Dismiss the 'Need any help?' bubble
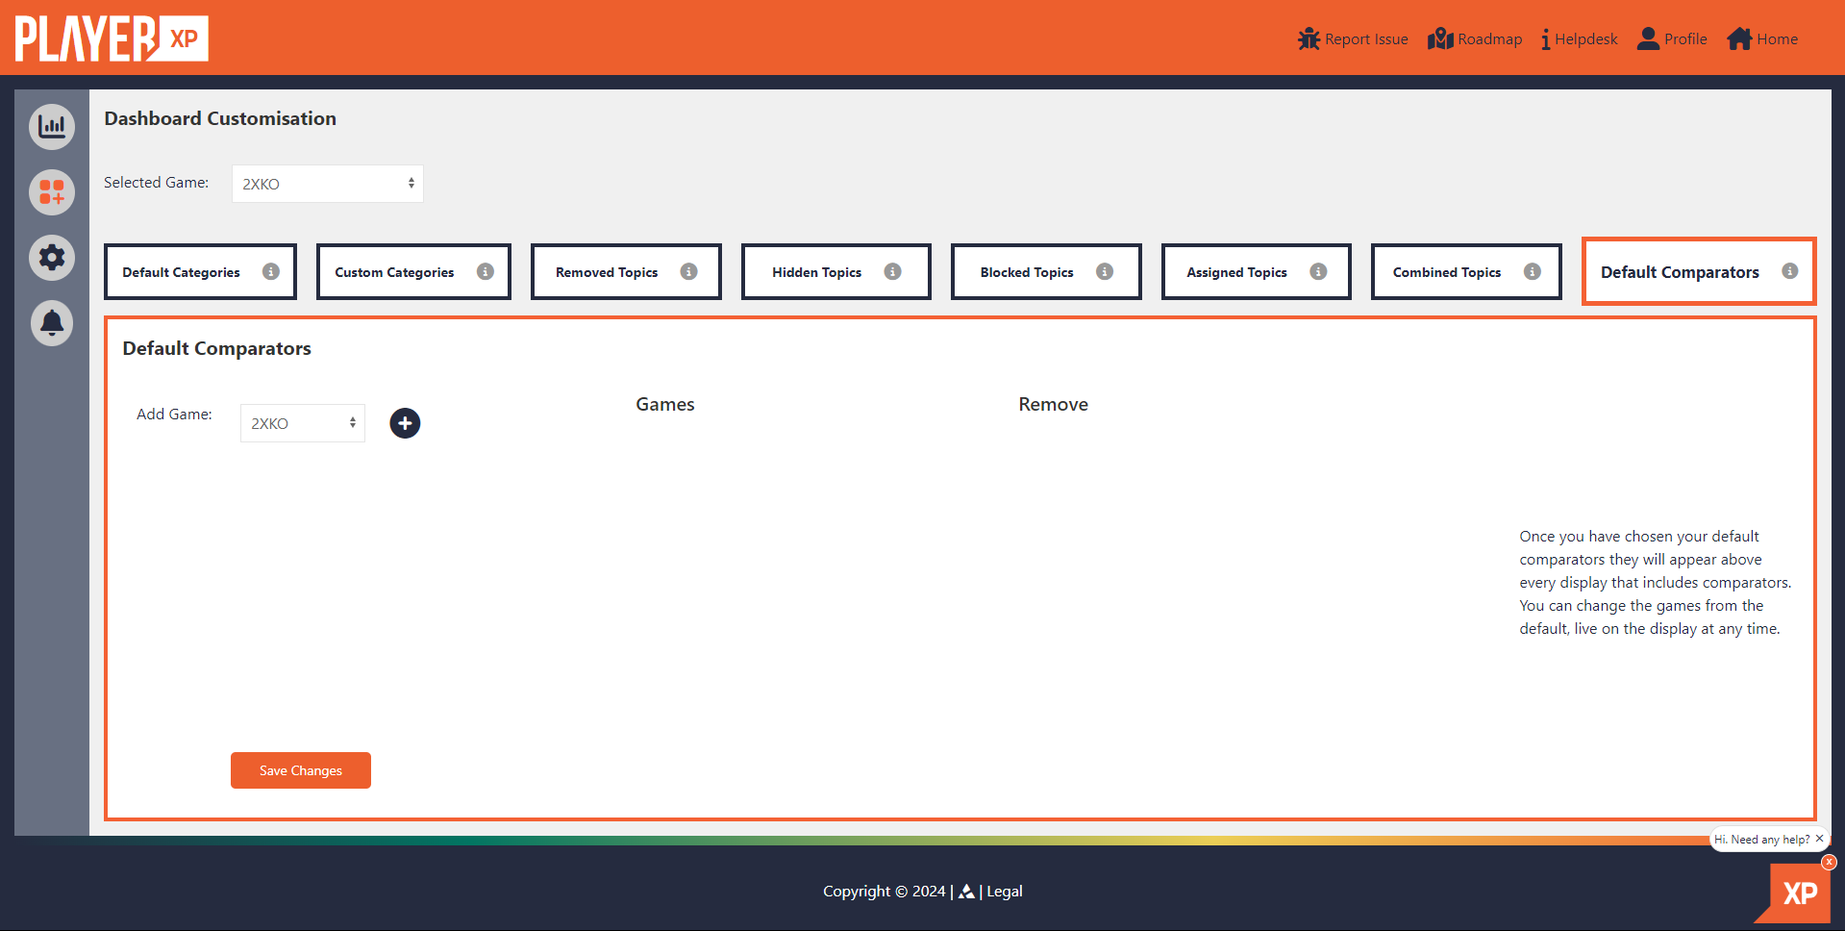The height and width of the screenshot is (931, 1845). pos(1819,839)
